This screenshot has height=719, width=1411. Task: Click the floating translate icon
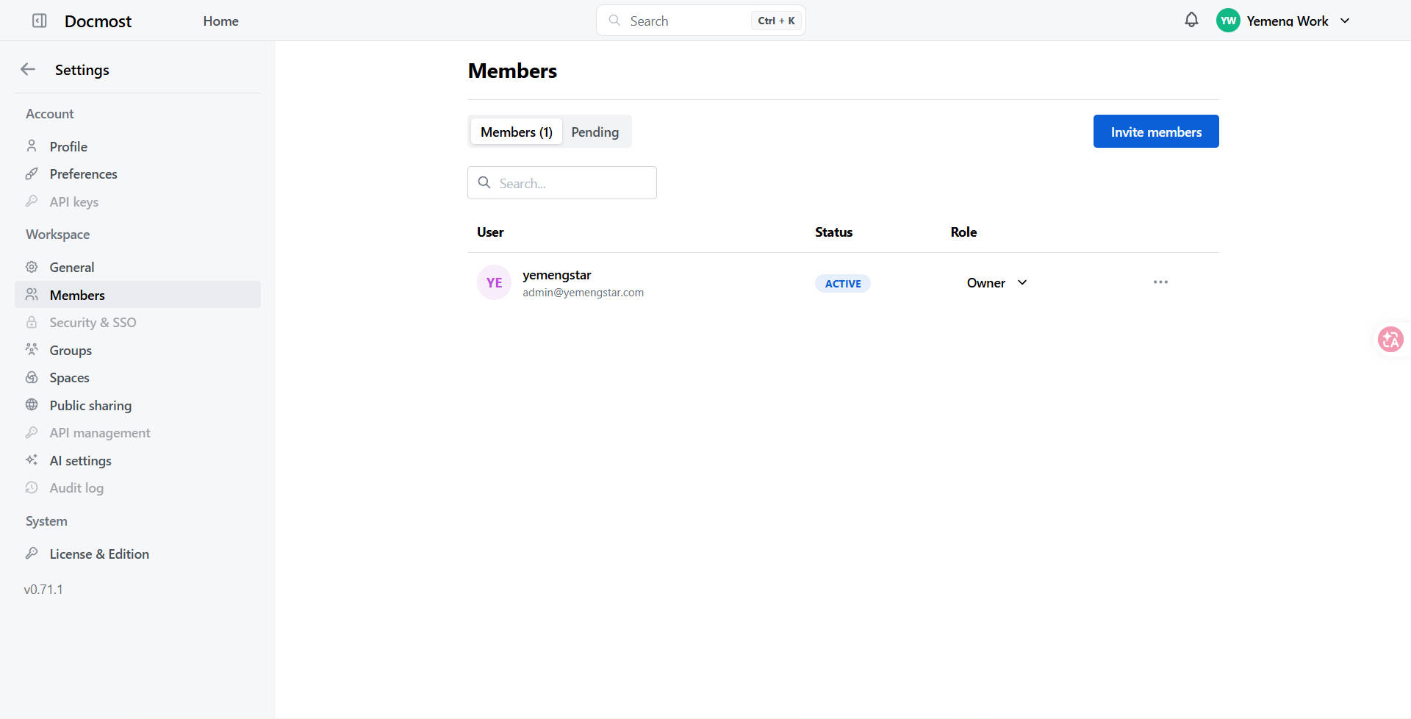tap(1390, 339)
